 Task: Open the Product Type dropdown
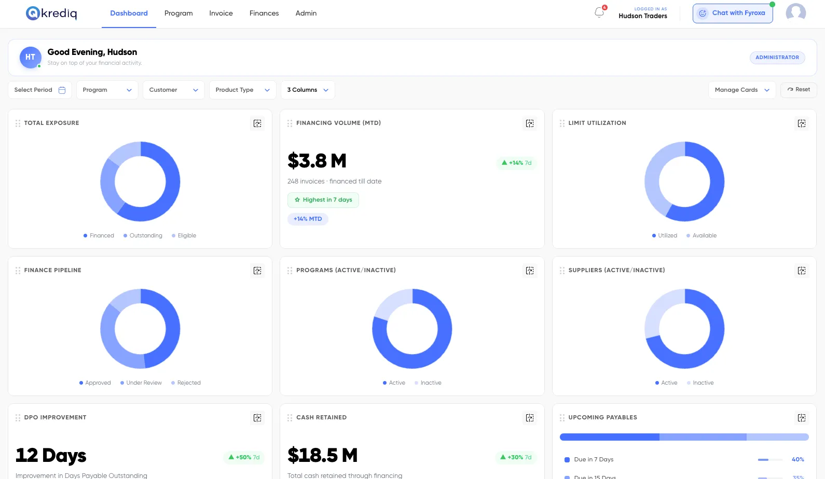[243, 90]
